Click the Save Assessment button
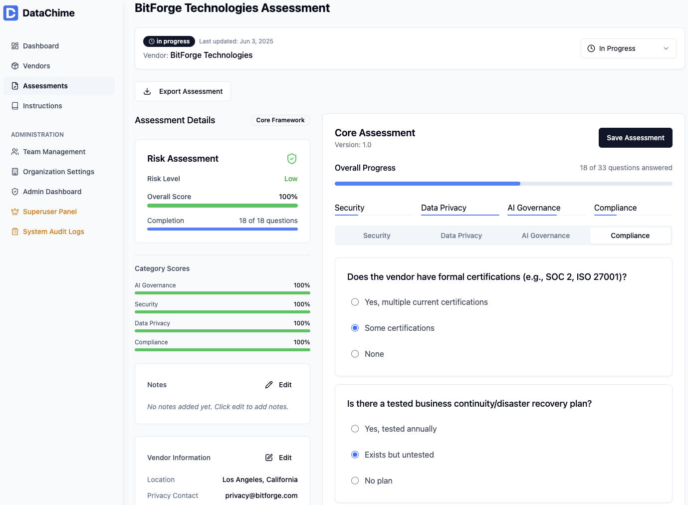 (x=635, y=138)
